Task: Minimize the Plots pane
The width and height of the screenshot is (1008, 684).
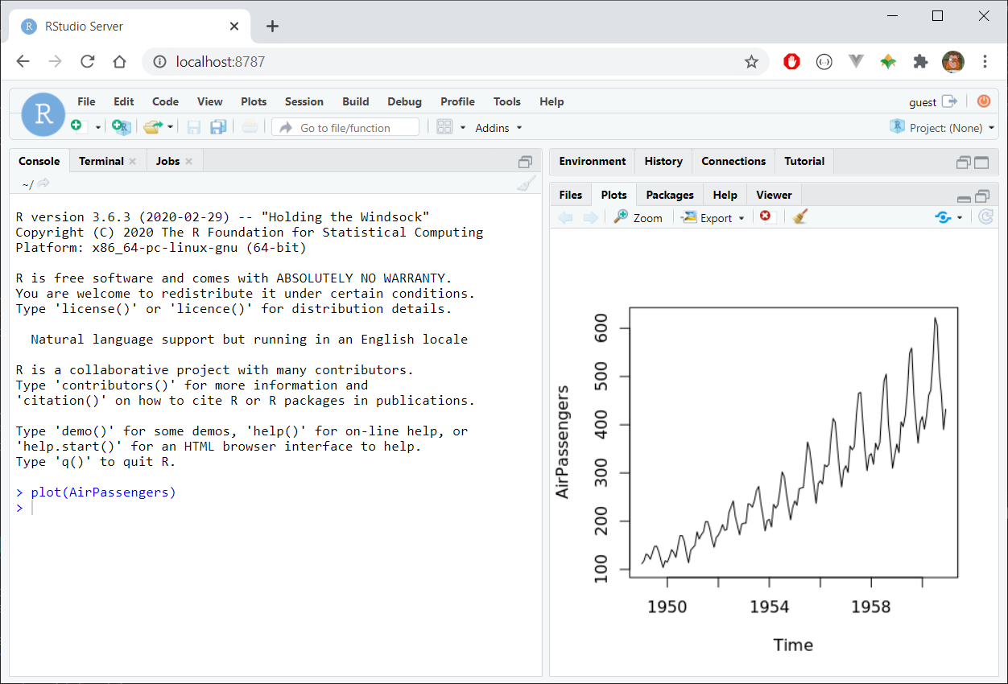Action: click(964, 196)
